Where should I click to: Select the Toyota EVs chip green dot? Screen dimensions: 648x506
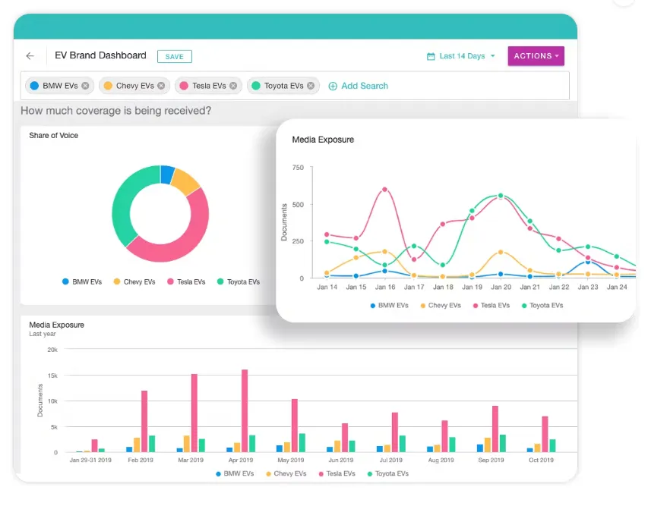(x=256, y=86)
